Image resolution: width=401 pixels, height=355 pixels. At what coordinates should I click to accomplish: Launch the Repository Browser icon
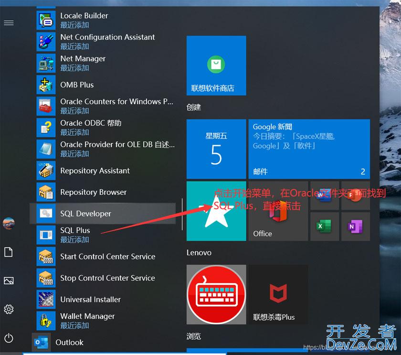[46, 192]
